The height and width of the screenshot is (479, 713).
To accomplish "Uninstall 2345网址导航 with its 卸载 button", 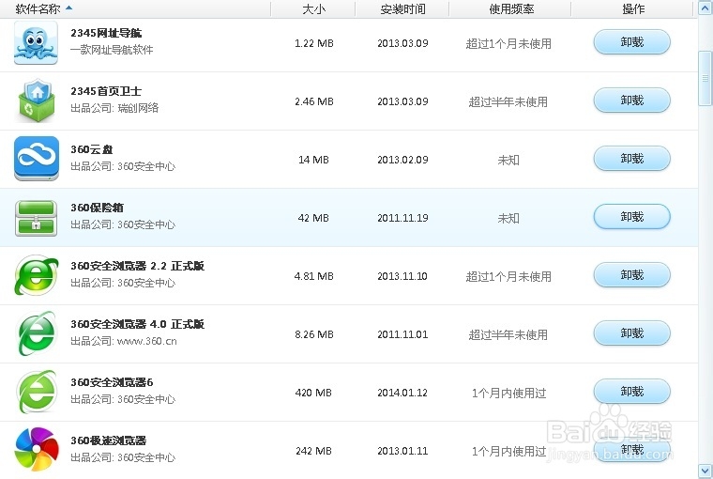I will tap(631, 42).
